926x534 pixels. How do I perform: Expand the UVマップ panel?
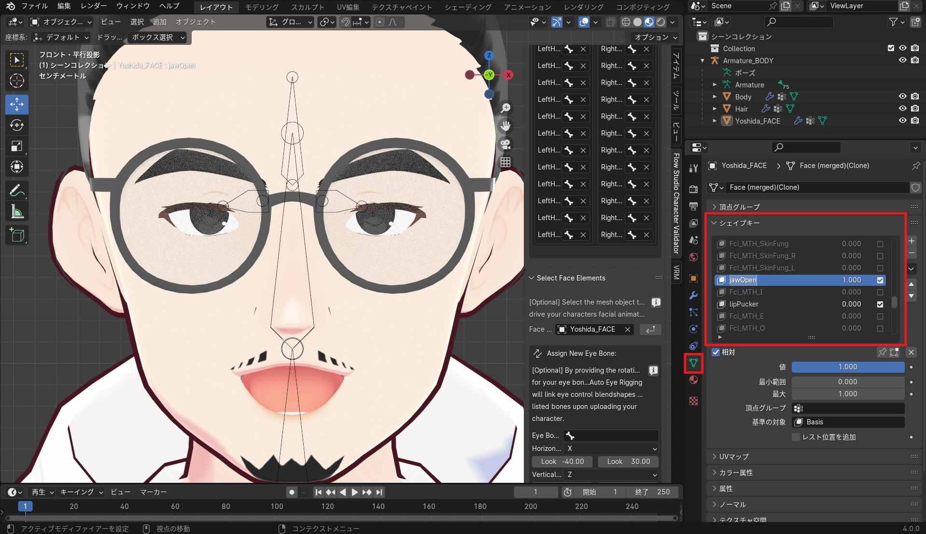[734, 457]
